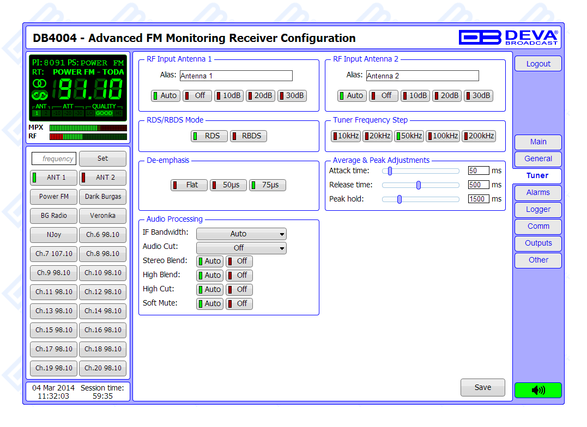This screenshot has width=587, height=427.
Task: Click the RDS indicator icon on display
Action: [x=40, y=94]
